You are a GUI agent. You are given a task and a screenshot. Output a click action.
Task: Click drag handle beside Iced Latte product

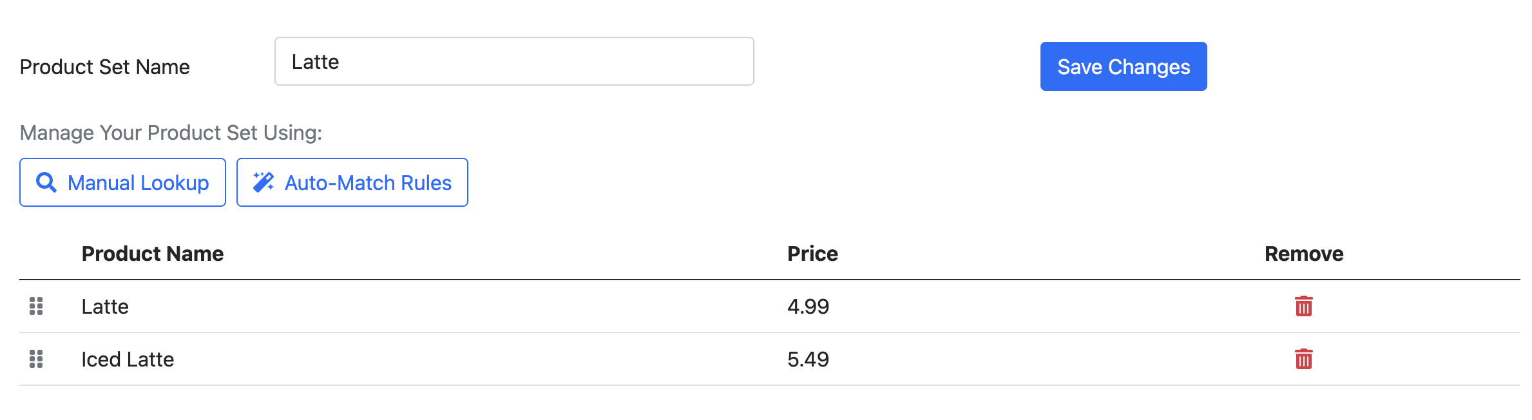coord(36,359)
